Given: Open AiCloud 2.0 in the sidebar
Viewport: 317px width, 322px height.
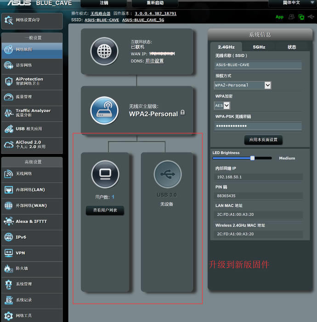Looking at the screenshot, I should click(32, 145).
